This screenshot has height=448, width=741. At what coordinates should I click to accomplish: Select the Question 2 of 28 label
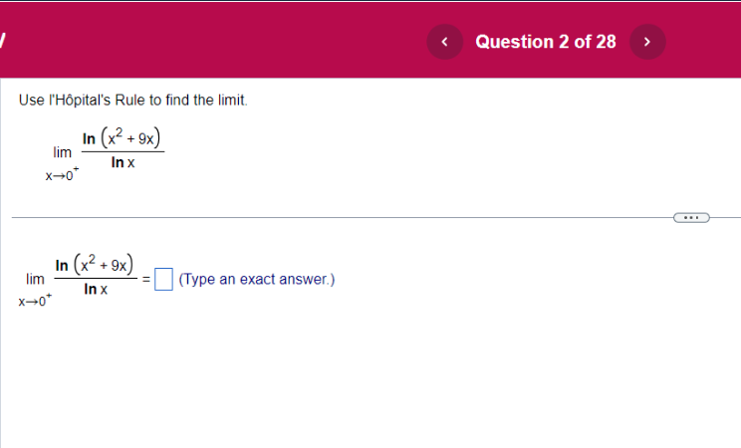pyautogui.click(x=546, y=42)
